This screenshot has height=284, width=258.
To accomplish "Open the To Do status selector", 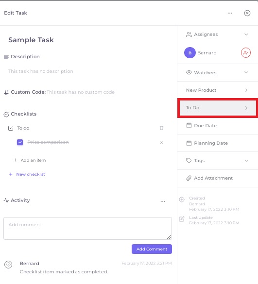I will [218, 108].
